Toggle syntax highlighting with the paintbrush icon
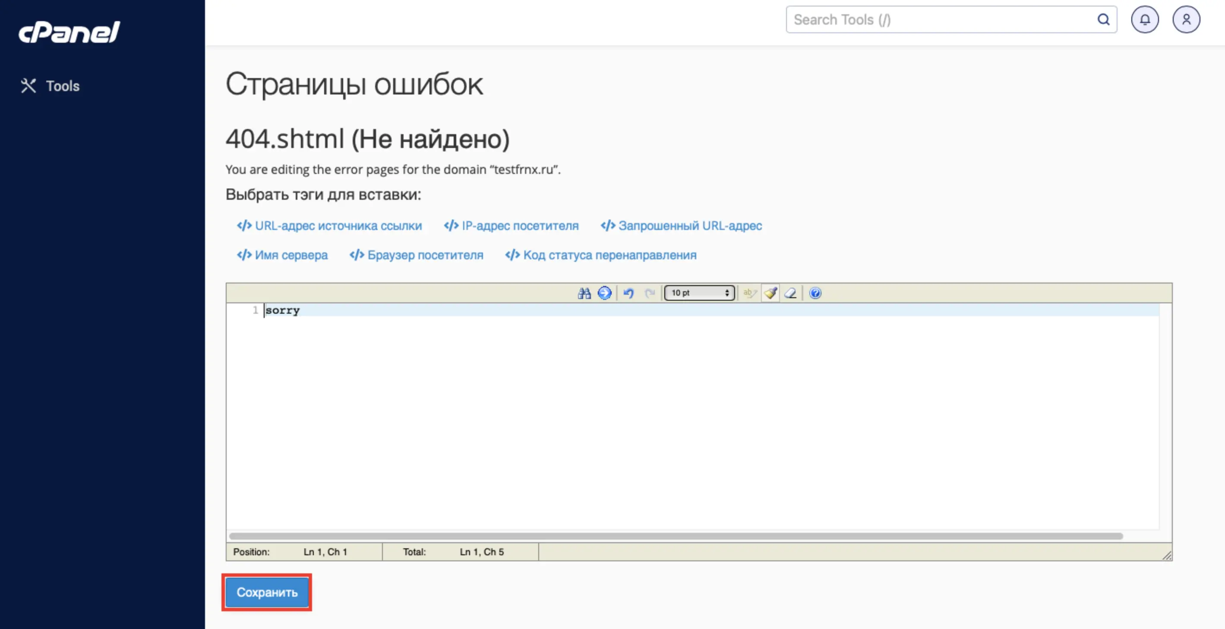The height and width of the screenshot is (629, 1225). pos(770,293)
